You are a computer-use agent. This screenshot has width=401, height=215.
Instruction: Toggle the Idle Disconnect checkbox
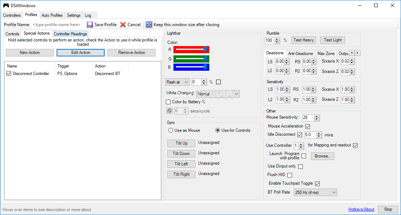tap(300, 135)
